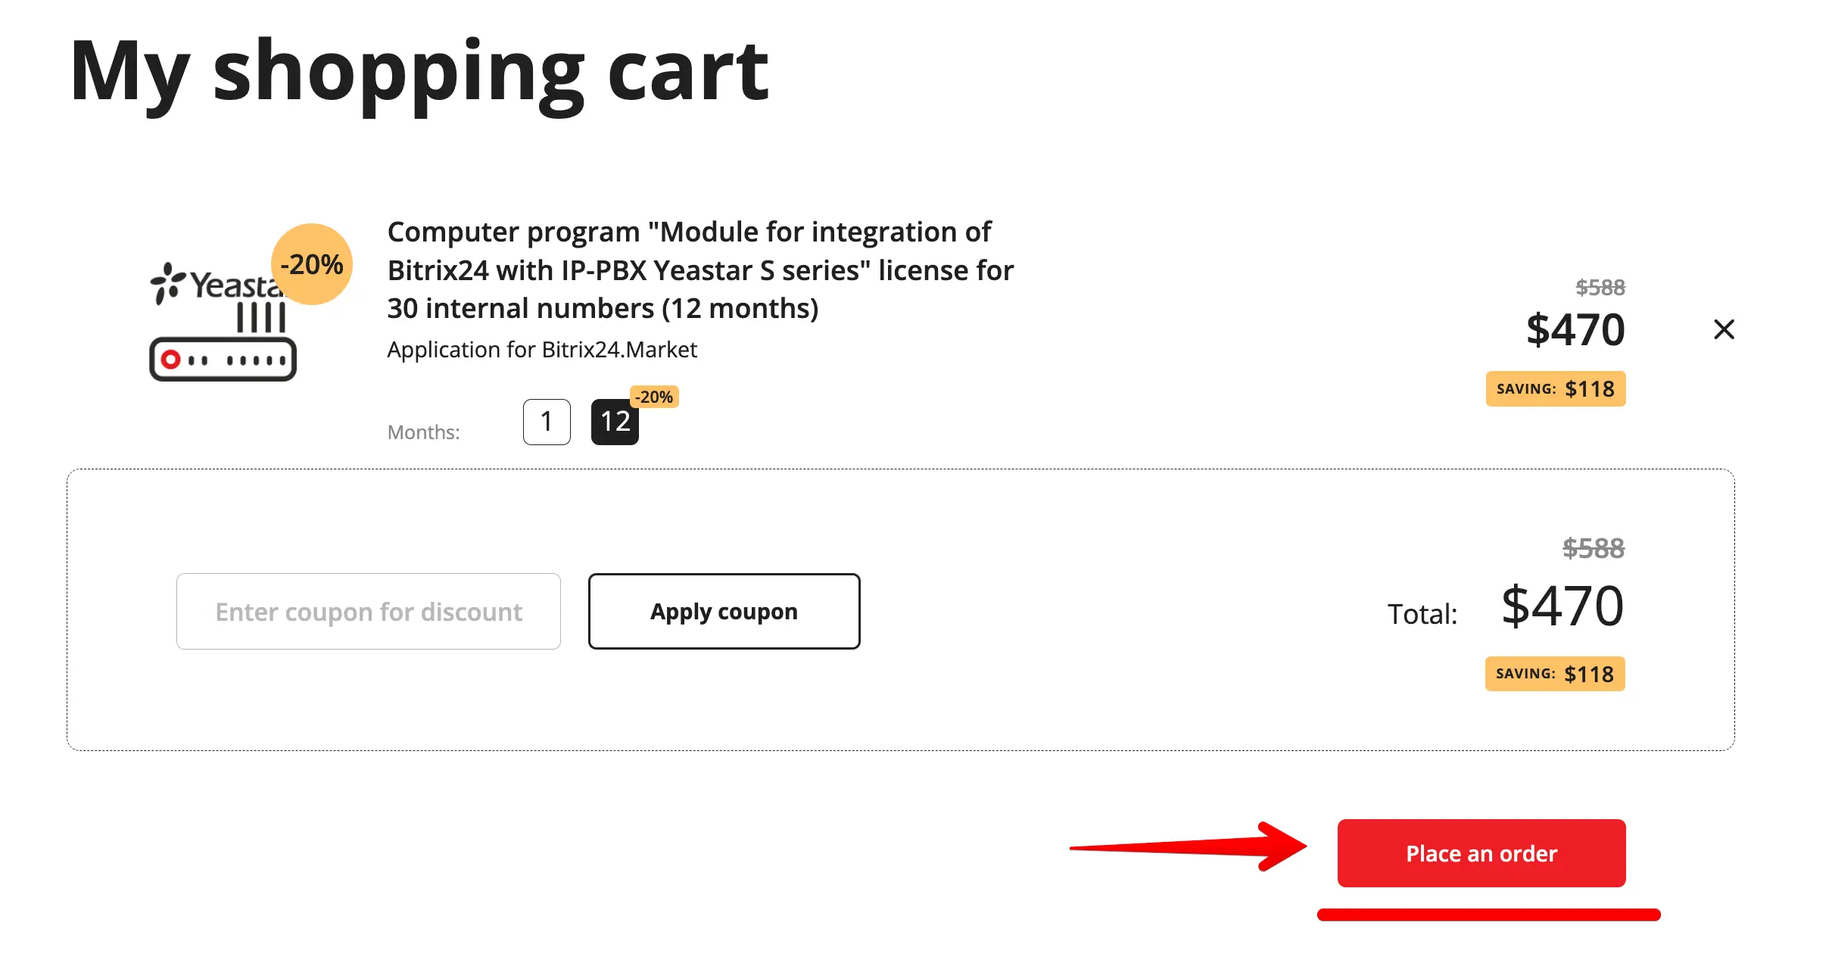Click the -20% tag above 12 months
The height and width of the screenshot is (960, 1832).
point(654,397)
